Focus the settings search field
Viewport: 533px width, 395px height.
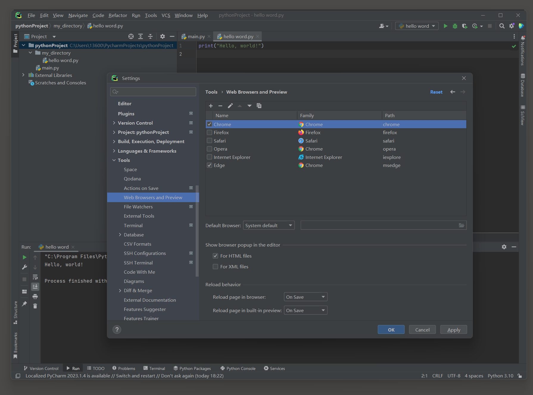click(x=153, y=92)
